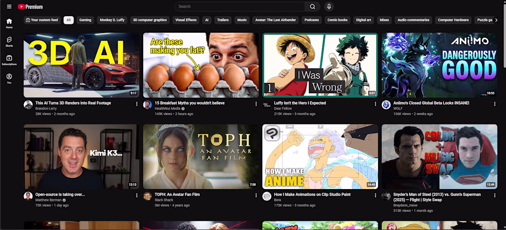Select the Comic books chip

click(x=338, y=20)
